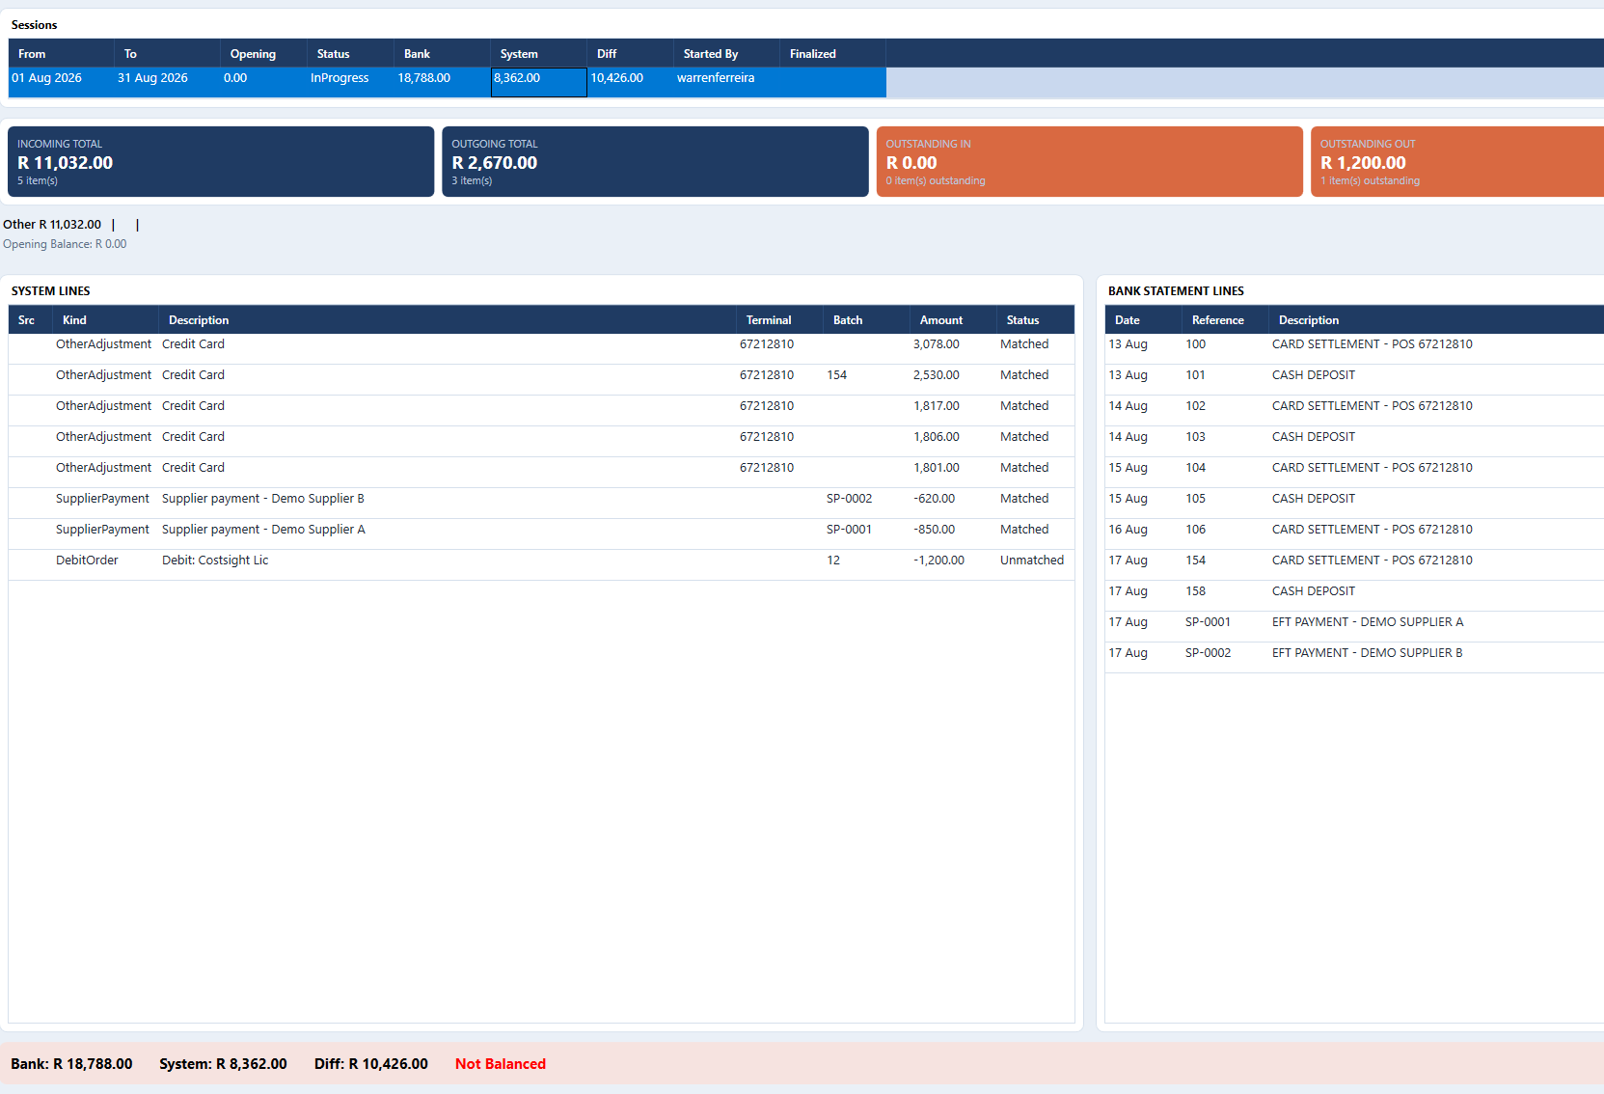
Task: Click the Sessions System column header
Action: point(538,54)
